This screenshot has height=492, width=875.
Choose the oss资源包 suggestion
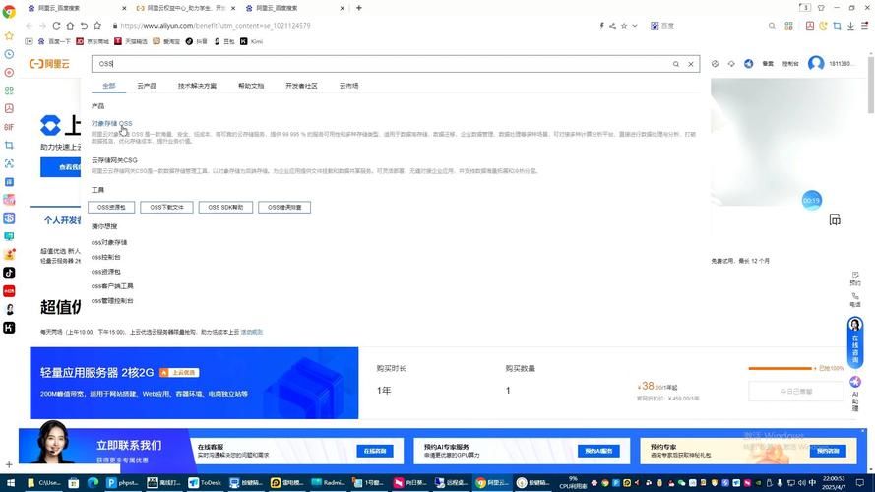click(106, 272)
